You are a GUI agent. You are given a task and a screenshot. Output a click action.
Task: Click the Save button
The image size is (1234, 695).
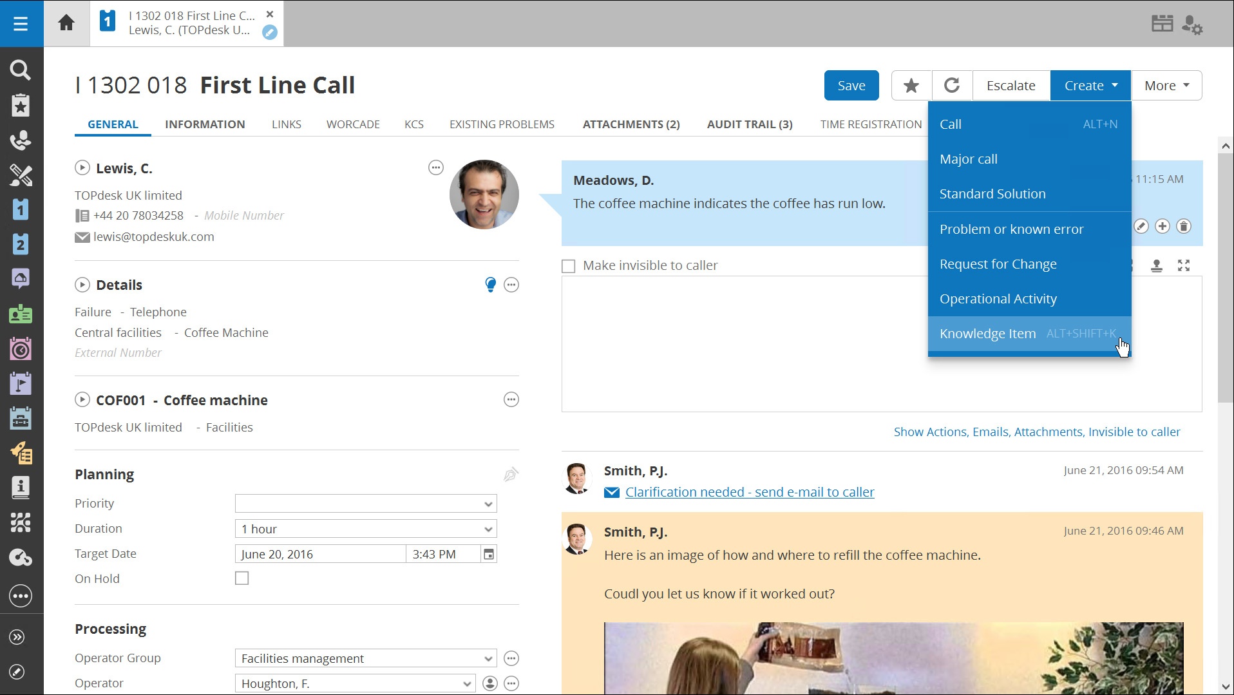point(851,85)
